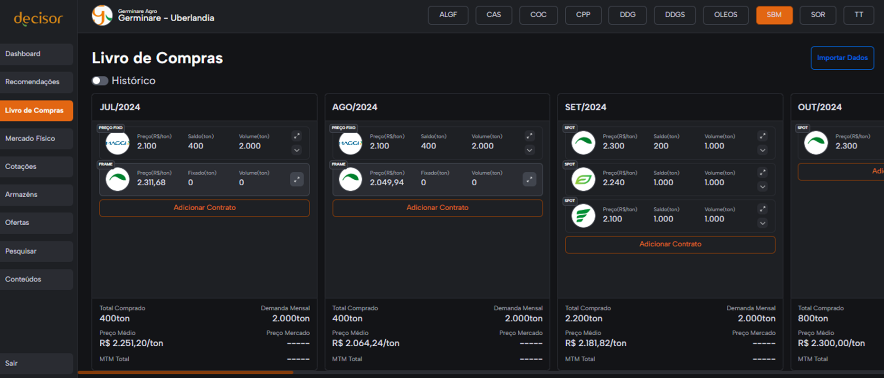The height and width of the screenshot is (378, 884).
Task: Expand SET/2024 spot contract priced 2.240
Action: click(x=762, y=187)
